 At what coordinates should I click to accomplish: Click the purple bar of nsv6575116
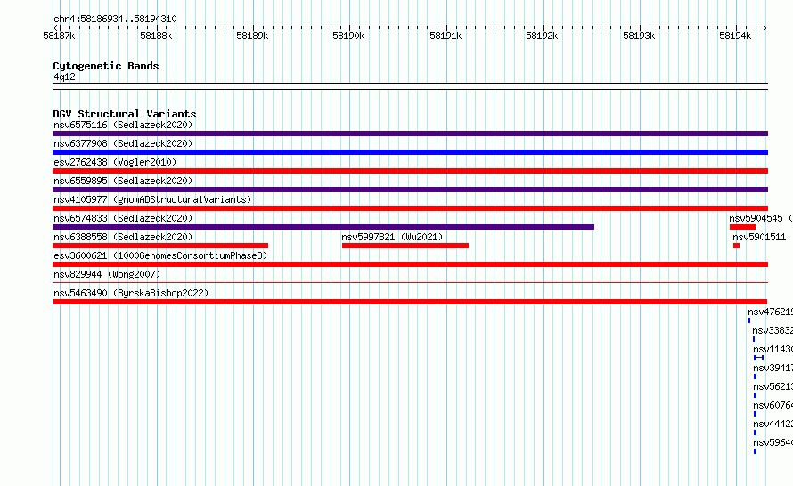[410, 134]
